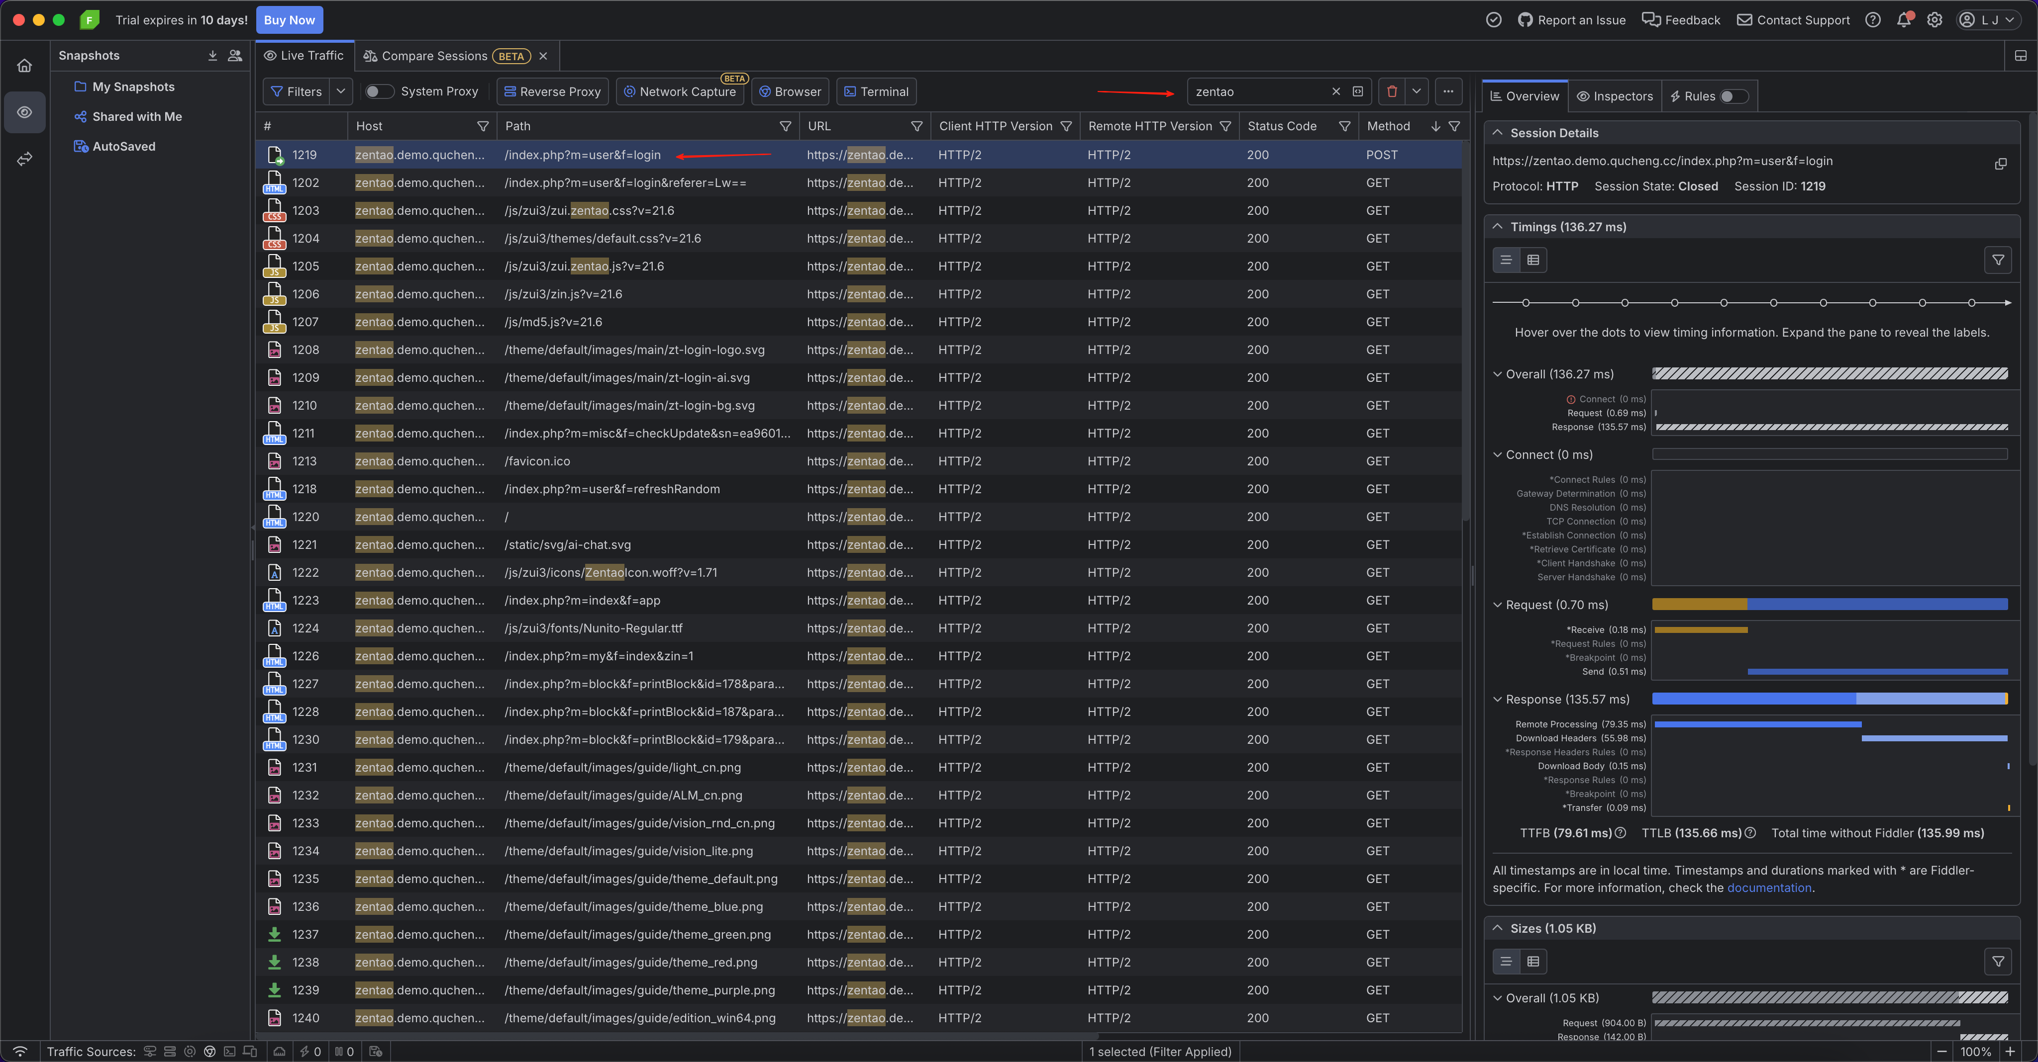Click the three-dots more options button
2038x1062 pixels.
click(x=1448, y=91)
